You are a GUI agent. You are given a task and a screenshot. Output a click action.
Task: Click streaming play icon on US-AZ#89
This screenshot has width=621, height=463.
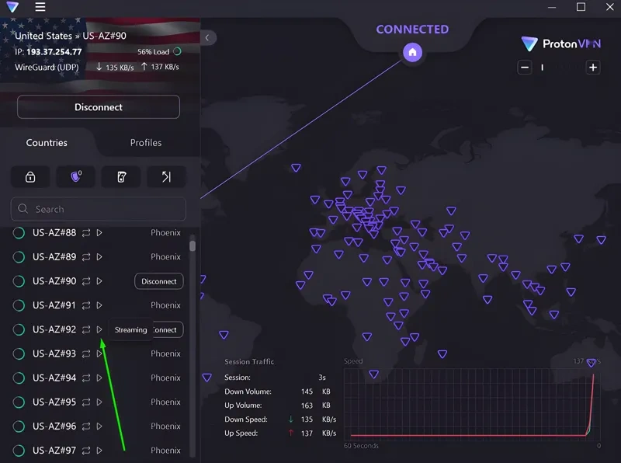click(99, 257)
